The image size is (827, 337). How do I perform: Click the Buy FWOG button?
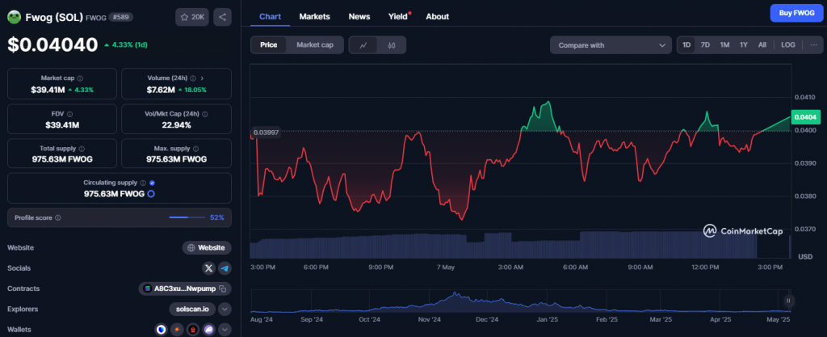pos(797,13)
